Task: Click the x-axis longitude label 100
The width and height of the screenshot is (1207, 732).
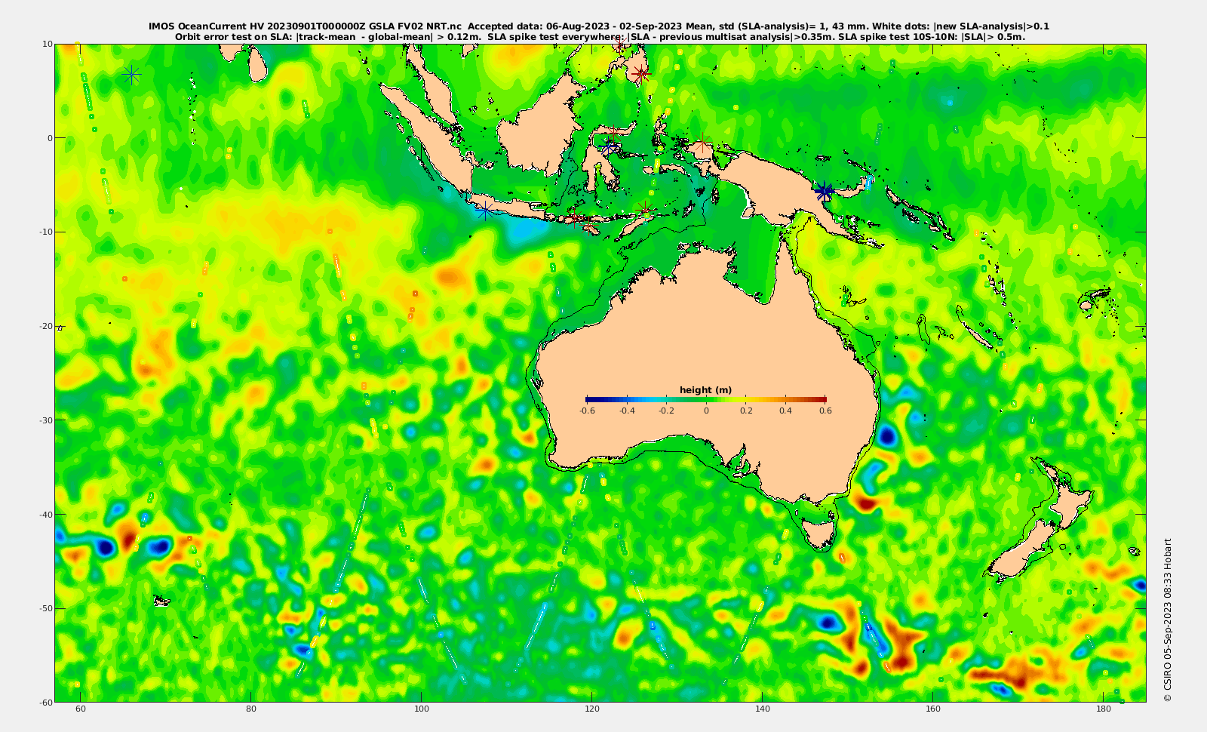Action: click(422, 709)
